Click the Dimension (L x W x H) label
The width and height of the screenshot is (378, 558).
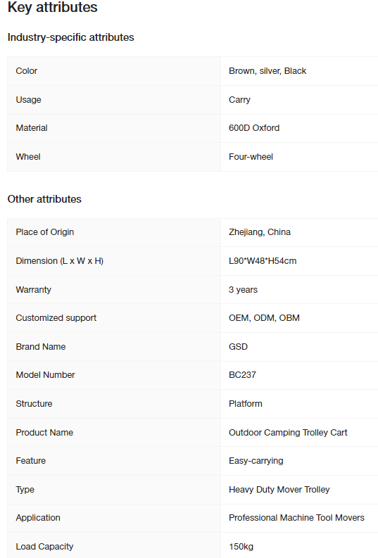(x=59, y=261)
